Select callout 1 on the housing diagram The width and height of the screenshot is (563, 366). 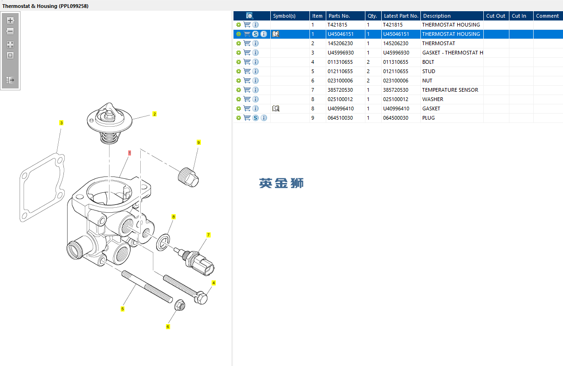pos(130,153)
